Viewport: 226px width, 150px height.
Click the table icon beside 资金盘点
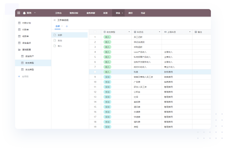19,43
